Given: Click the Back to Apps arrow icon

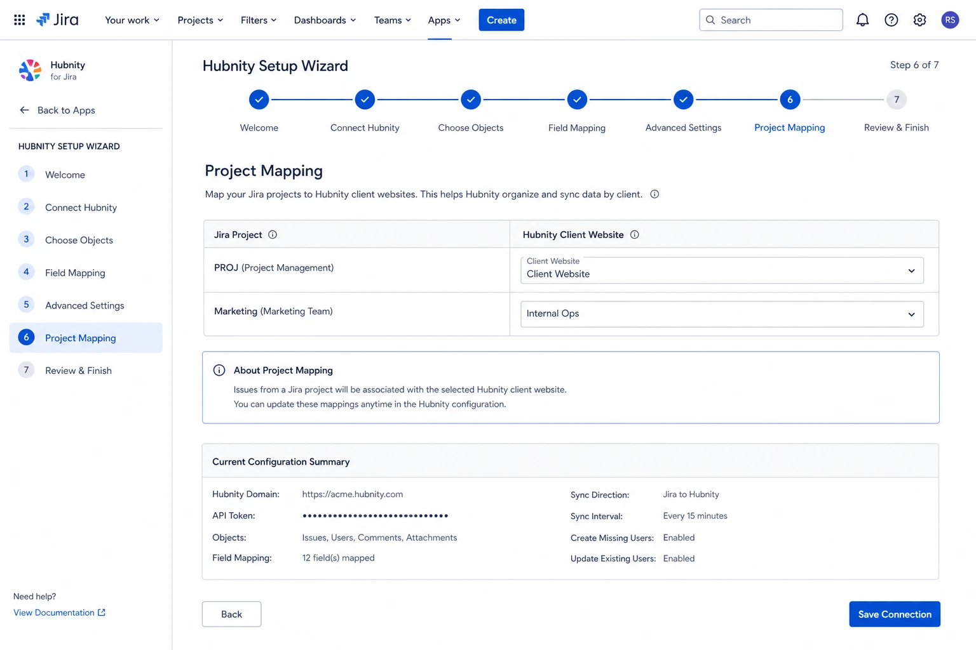Looking at the screenshot, I should (x=24, y=110).
